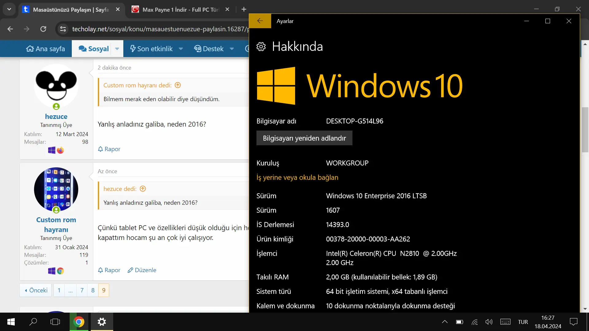Go to forum page 7
Screen dimensions: 589x331
click(x=82, y=290)
